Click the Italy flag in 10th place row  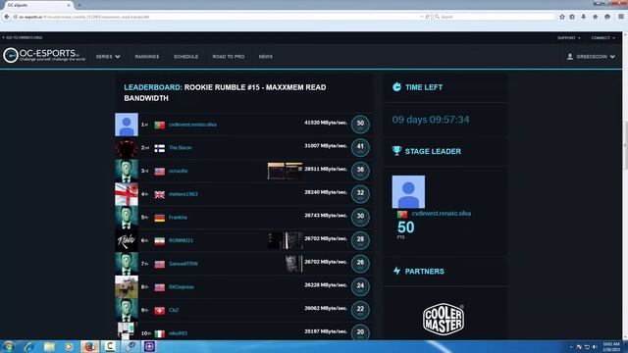[159, 333]
